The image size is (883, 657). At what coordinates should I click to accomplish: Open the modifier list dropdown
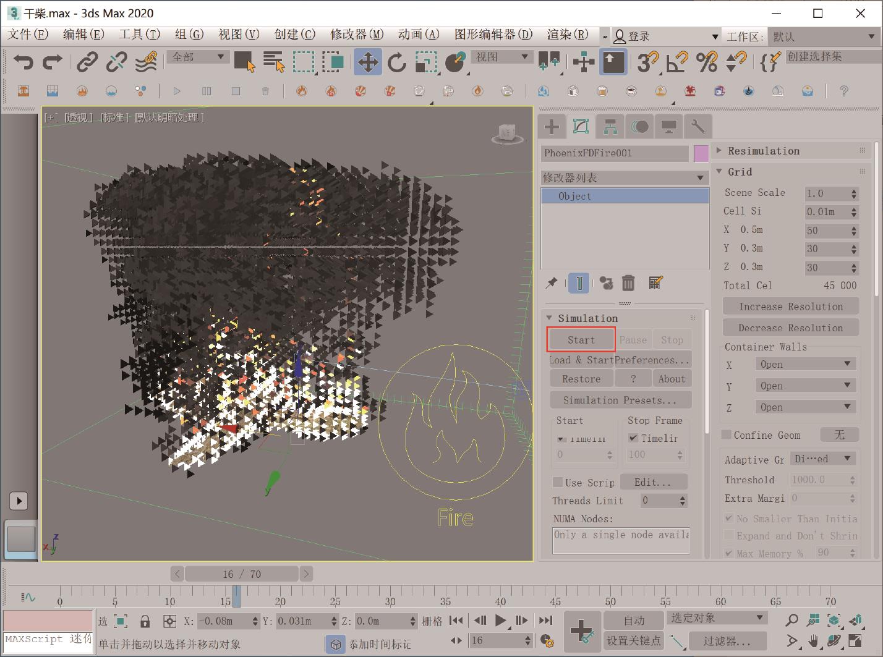tap(625, 178)
